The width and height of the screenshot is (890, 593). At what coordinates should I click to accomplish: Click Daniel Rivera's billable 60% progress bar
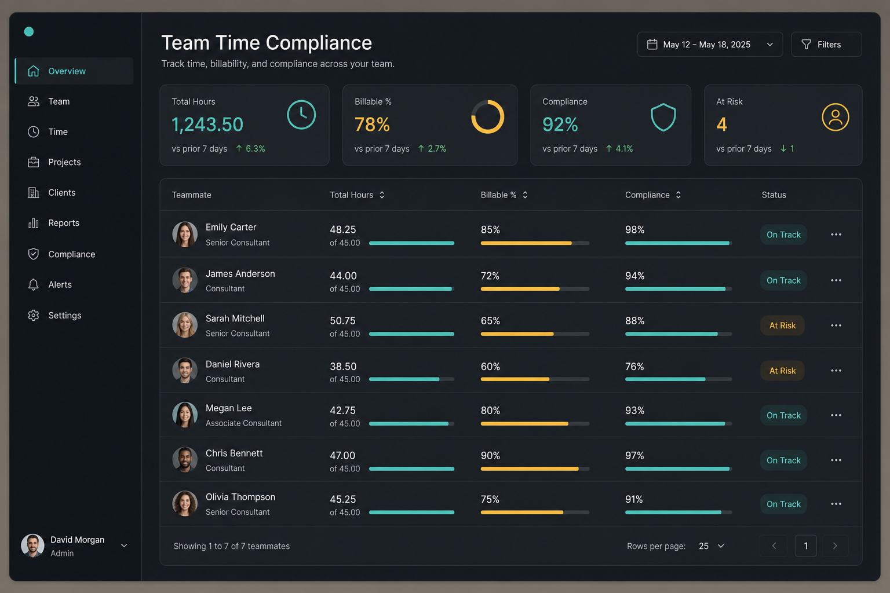[x=535, y=379]
